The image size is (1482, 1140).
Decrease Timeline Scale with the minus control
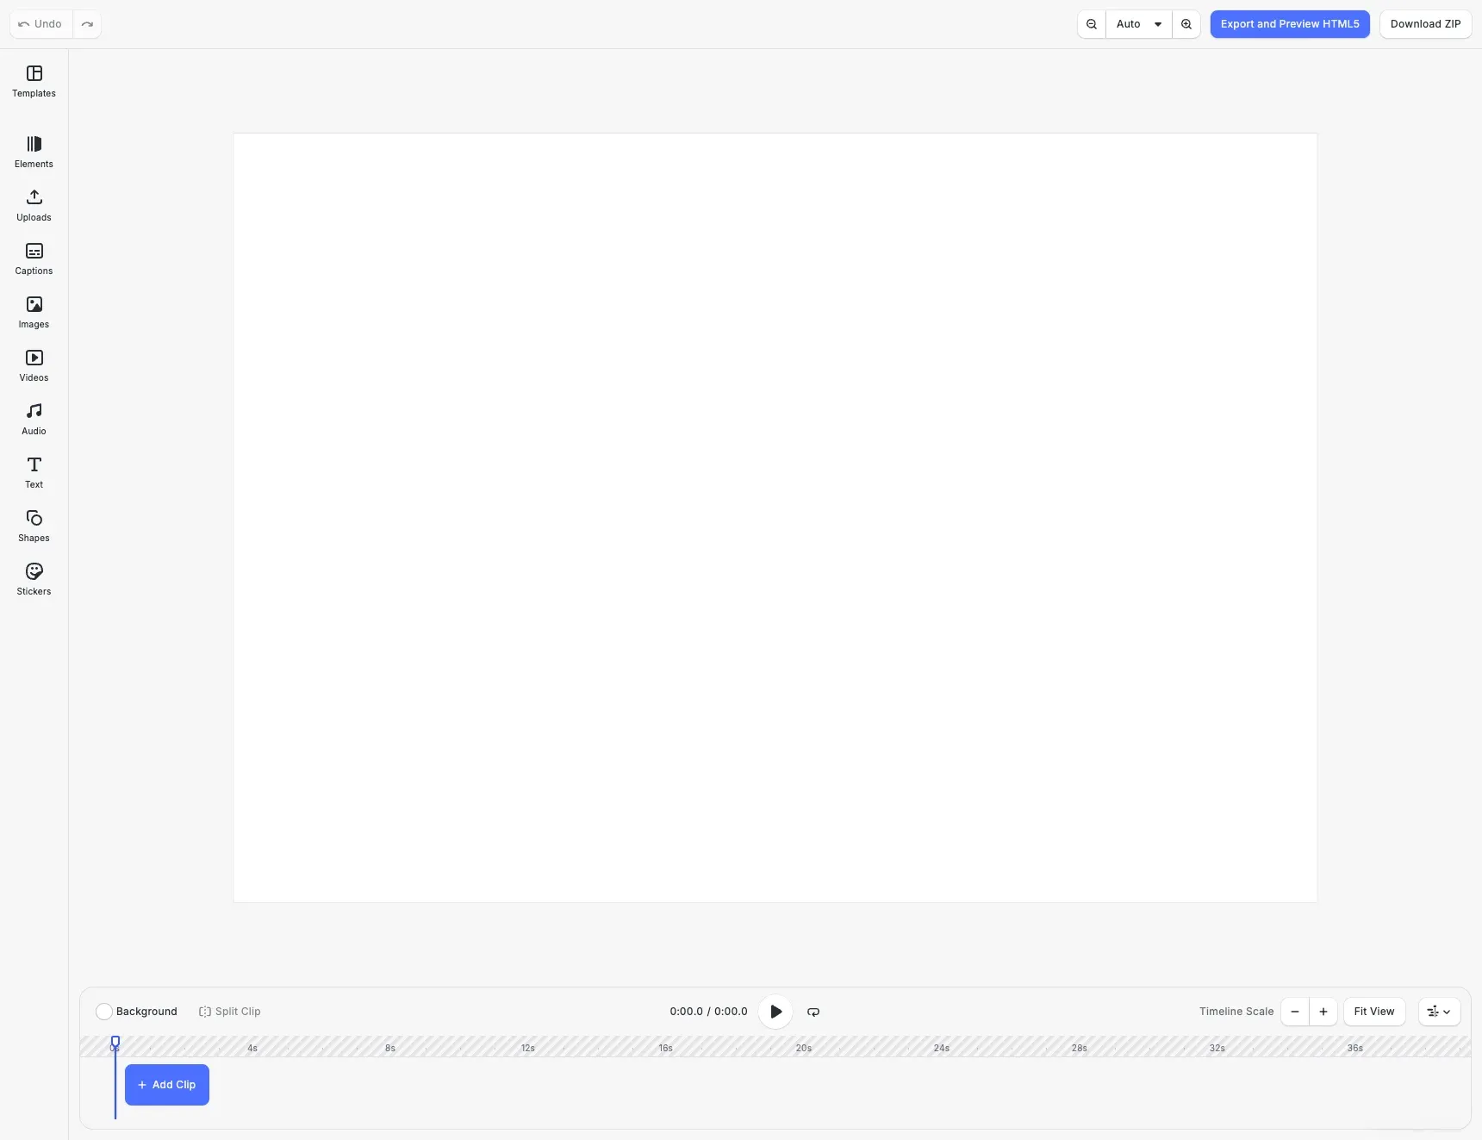click(x=1294, y=1012)
